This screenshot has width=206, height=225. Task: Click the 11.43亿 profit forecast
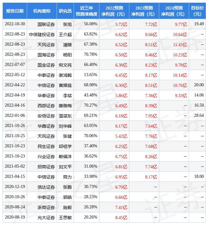pyautogui.click(x=180, y=45)
